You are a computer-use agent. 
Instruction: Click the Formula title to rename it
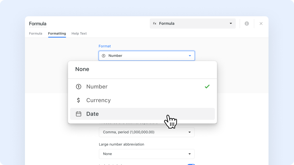tap(37, 24)
